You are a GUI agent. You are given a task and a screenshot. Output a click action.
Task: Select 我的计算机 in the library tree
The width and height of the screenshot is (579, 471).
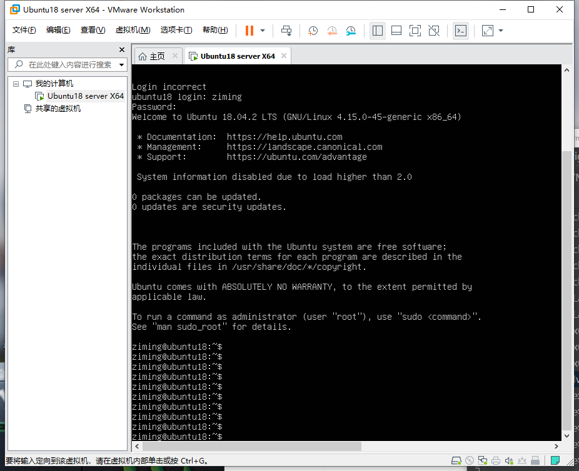click(54, 84)
